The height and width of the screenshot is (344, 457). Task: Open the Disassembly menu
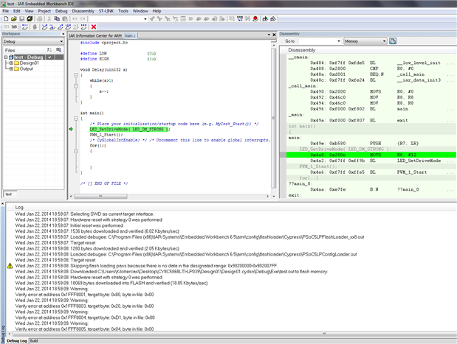83,11
